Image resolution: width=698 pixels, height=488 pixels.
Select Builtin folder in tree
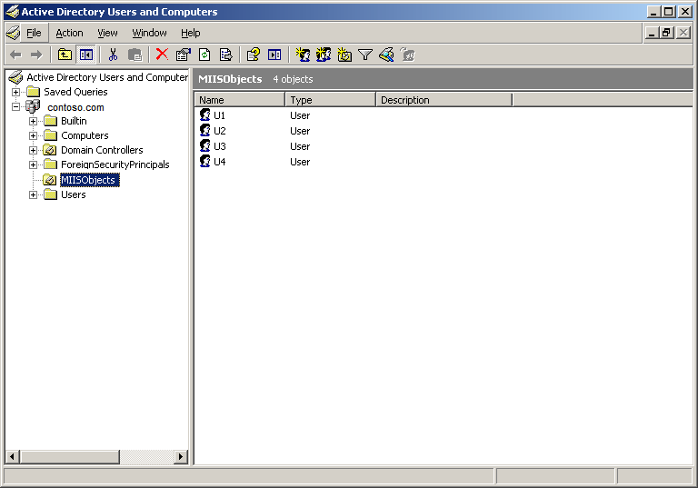pyautogui.click(x=74, y=121)
